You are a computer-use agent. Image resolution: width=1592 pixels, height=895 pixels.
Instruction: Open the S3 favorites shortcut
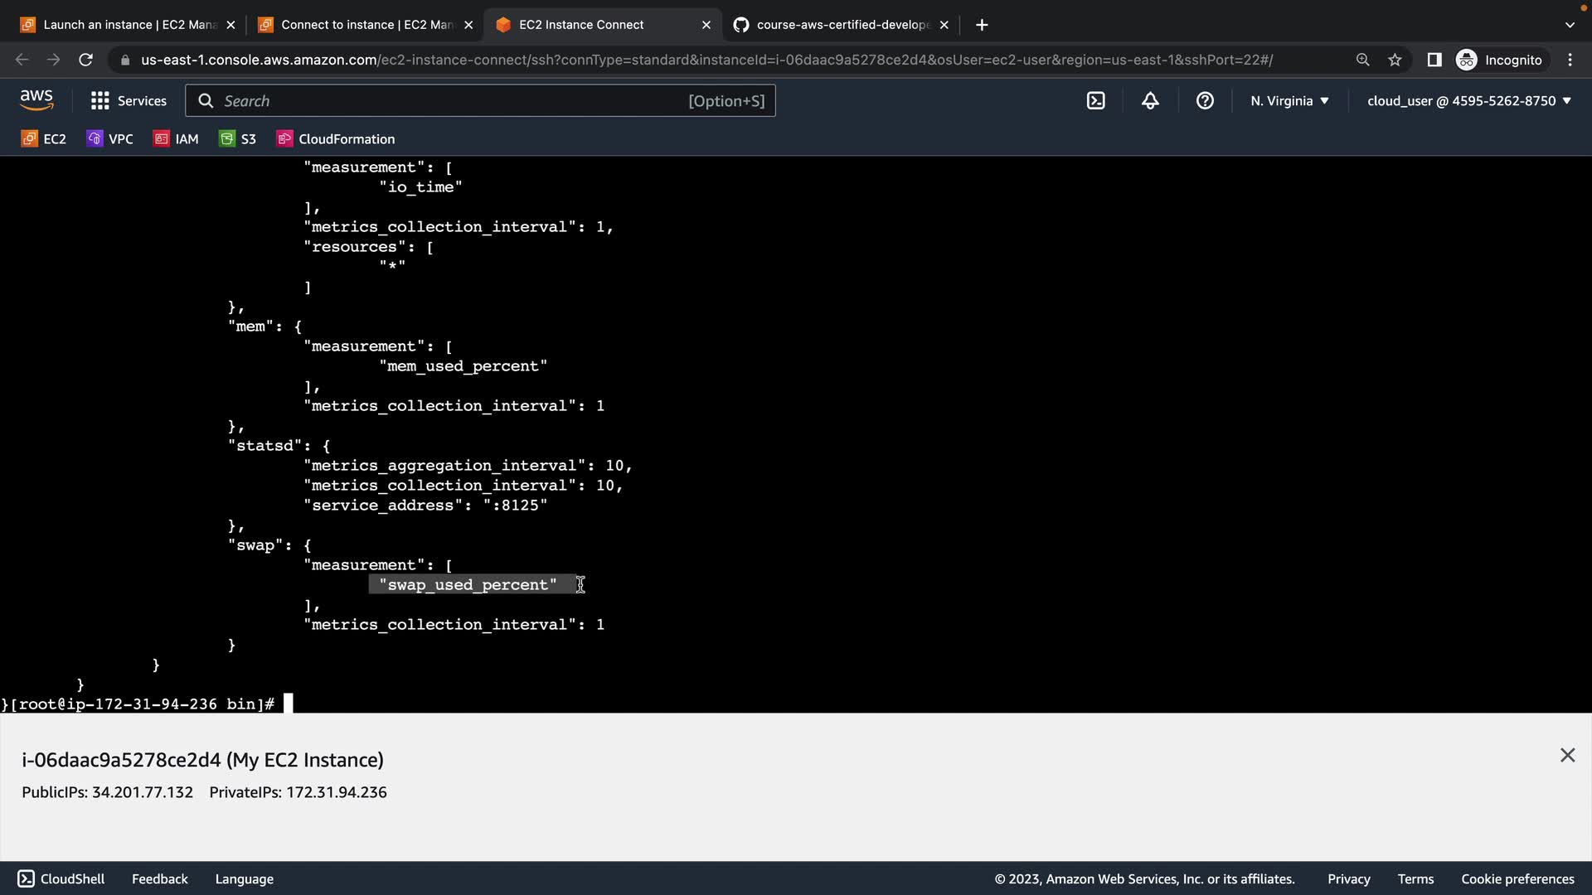click(238, 139)
